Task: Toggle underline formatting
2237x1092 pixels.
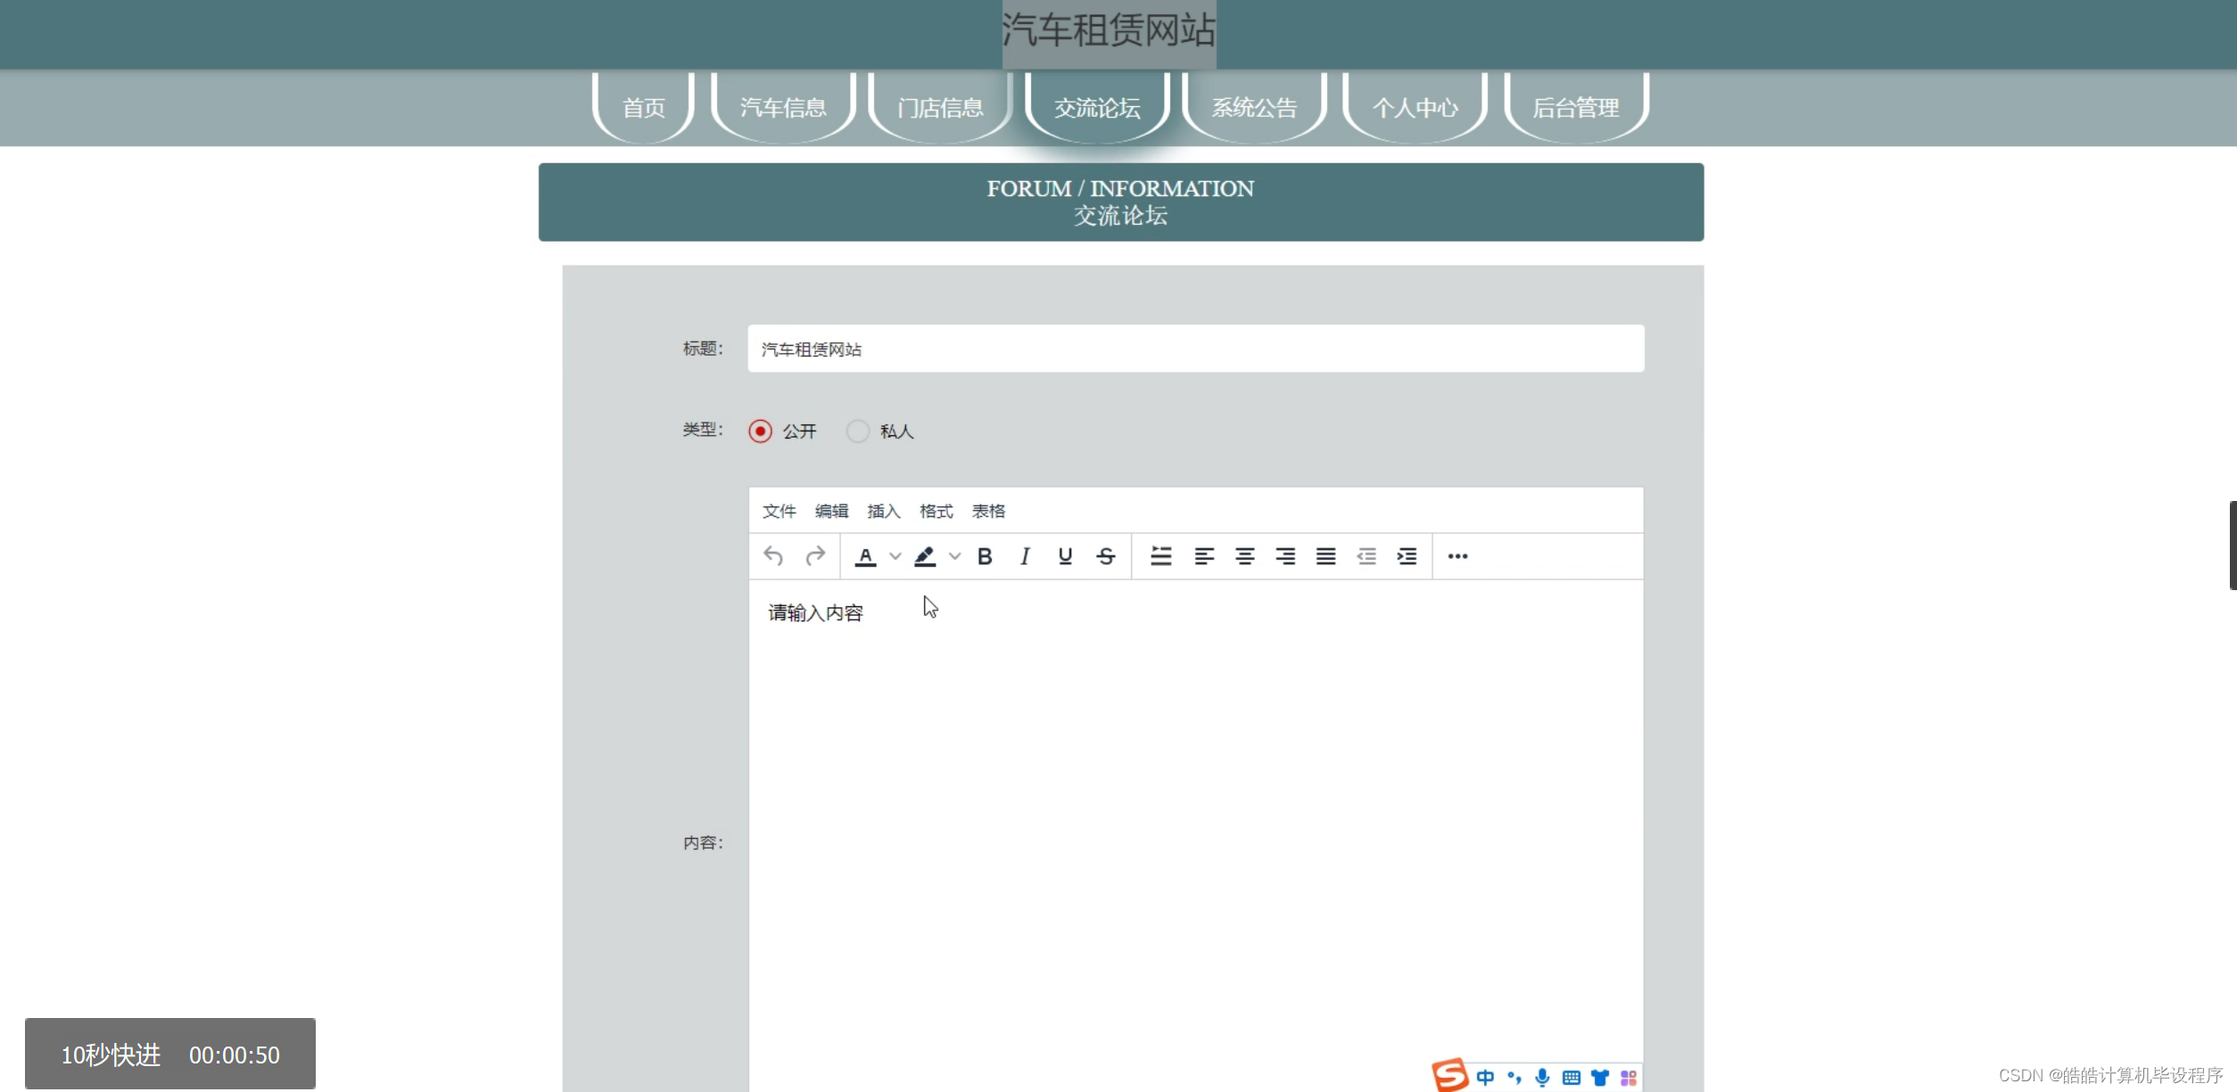Action: pyautogui.click(x=1065, y=556)
